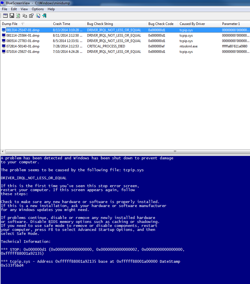This screenshot has height=284, width=250.
Task: Click the Save (floppy disk) toolbar icon
Action: [x=12, y=16]
